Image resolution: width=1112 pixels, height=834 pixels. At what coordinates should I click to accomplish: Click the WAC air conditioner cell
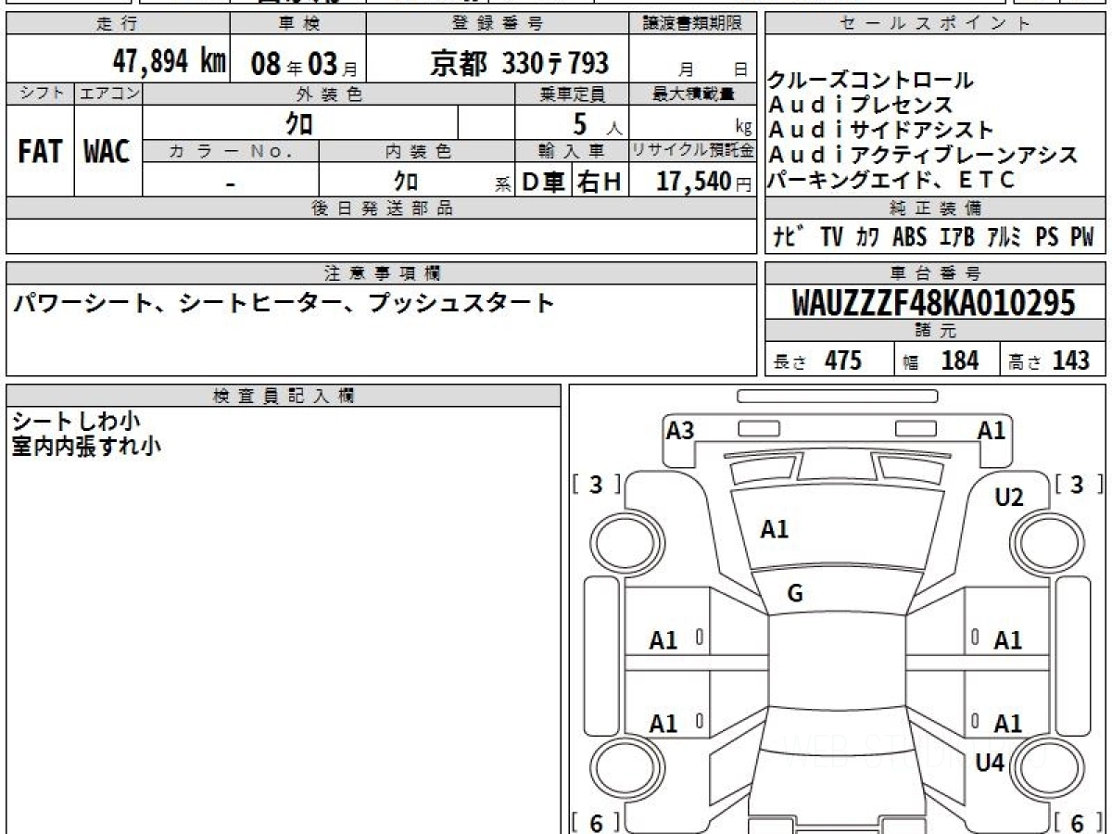(x=107, y=152)
